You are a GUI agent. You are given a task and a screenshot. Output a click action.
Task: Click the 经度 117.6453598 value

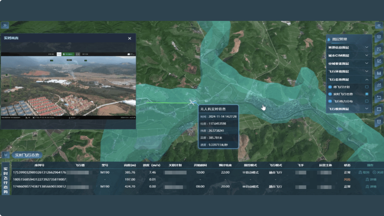217,124
